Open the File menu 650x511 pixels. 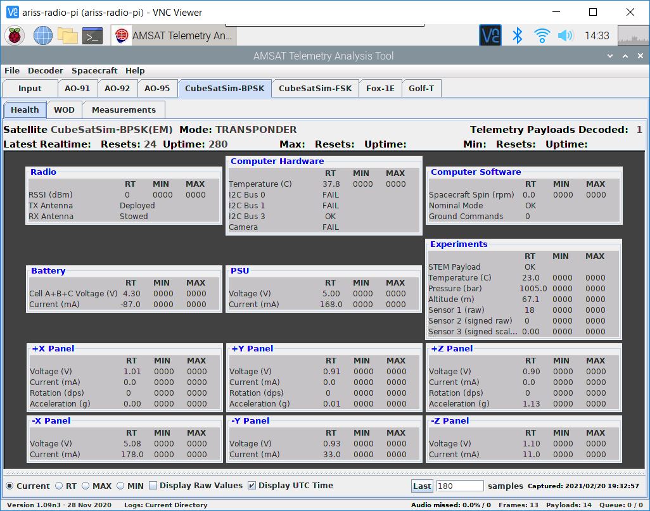tap(12, 70)
